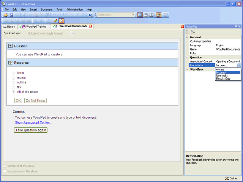
Task: Open the Help menu
Action: [89, 9]
